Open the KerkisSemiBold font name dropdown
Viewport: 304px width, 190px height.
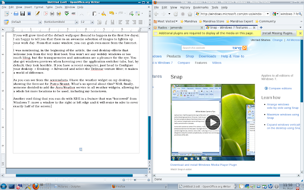pos(76,22)
